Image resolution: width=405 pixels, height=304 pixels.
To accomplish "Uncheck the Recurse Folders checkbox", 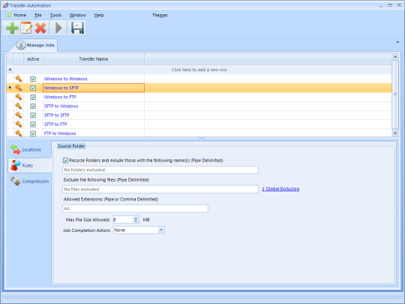I will [65, 161].
